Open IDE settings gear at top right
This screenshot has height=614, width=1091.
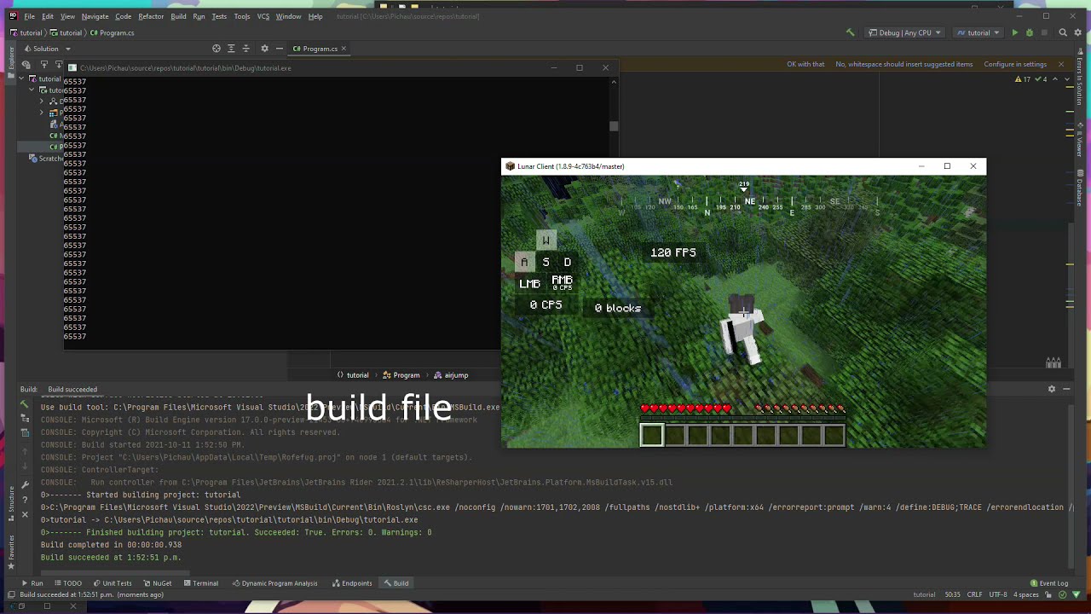pyautogui.click(x=1078, y=32)
